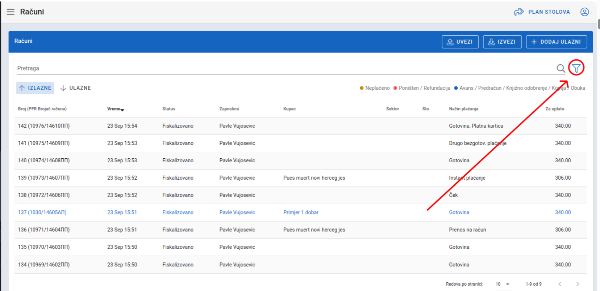600x291 pixels.
Task: Open the user account profile icon
Action: tap(584, 12)
